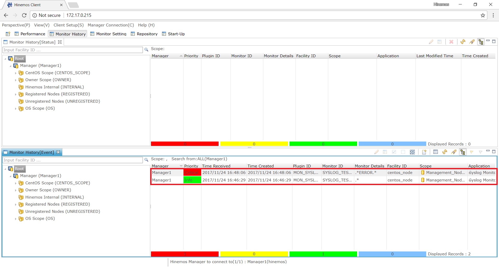Open the details table icon in the Event view toolbar
The width and height of the screenshot is (499, 267).
coord(385,152)
